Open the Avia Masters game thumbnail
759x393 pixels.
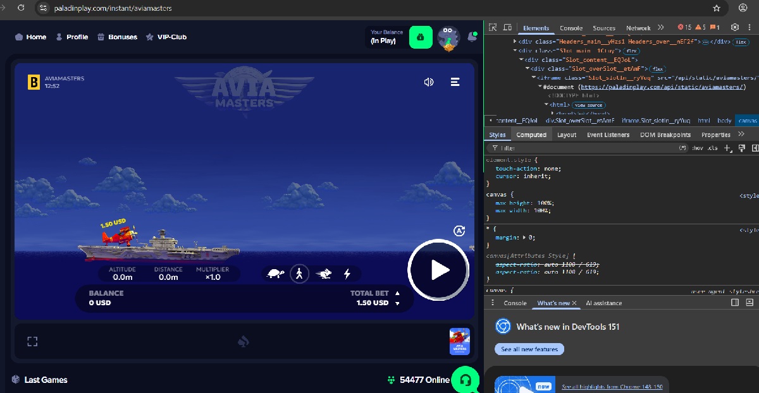pyautogui.click(x=460, y=341)
